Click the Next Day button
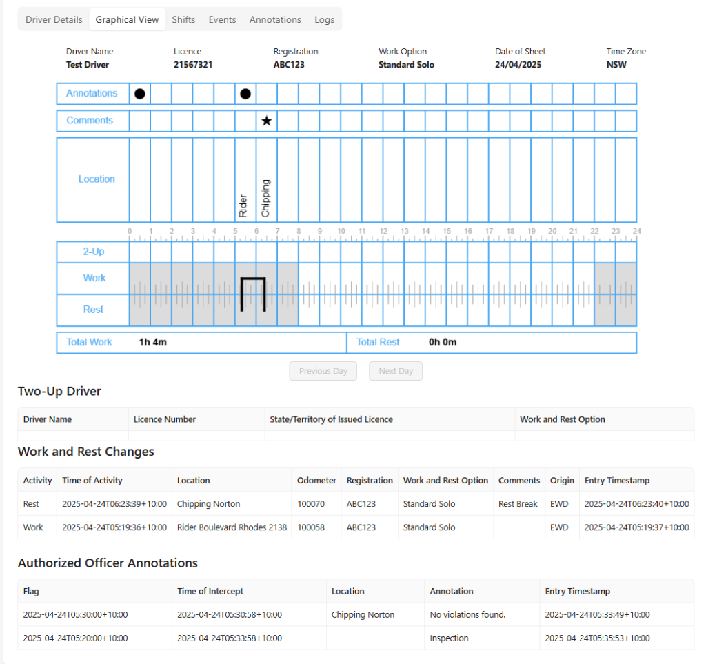This screenshot has width=706, height=664. (x=396, y=371)
